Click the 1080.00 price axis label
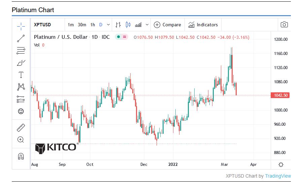This screenshot has height=183, width=302. tap(281, 82)
